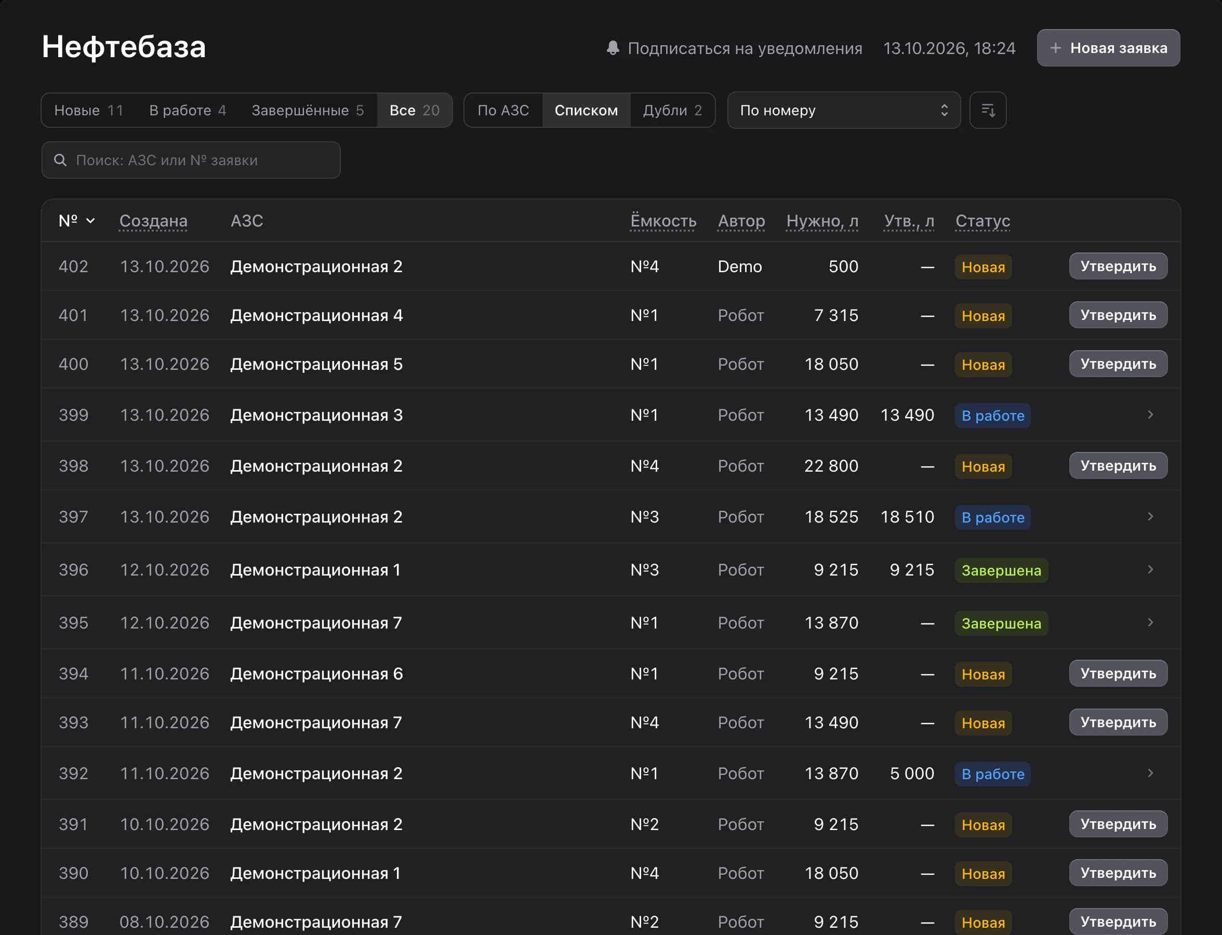This screenshot has width=1222, height=935.
Task: Switch to the В работе 4 filter
Action: (x=188, y=110)
